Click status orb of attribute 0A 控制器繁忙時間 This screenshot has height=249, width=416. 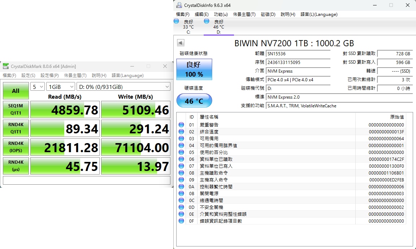(182, 186)
